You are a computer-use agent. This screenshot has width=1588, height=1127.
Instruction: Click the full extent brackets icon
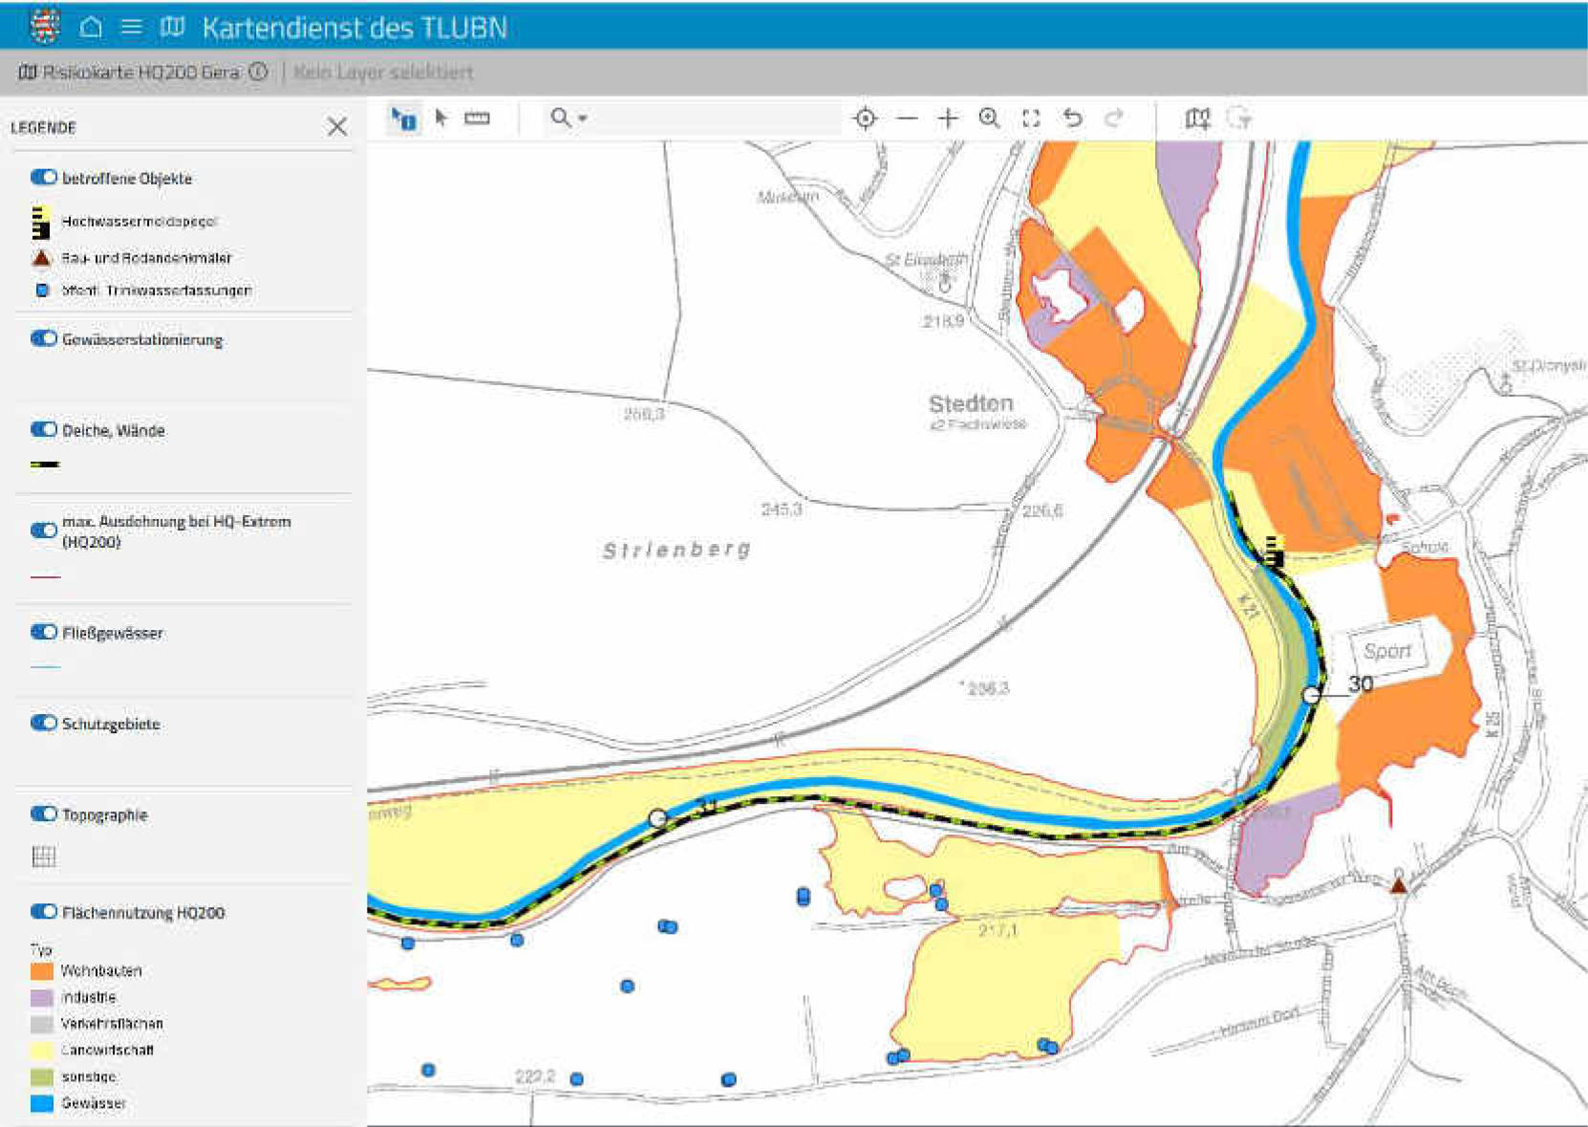[1031, 118]
